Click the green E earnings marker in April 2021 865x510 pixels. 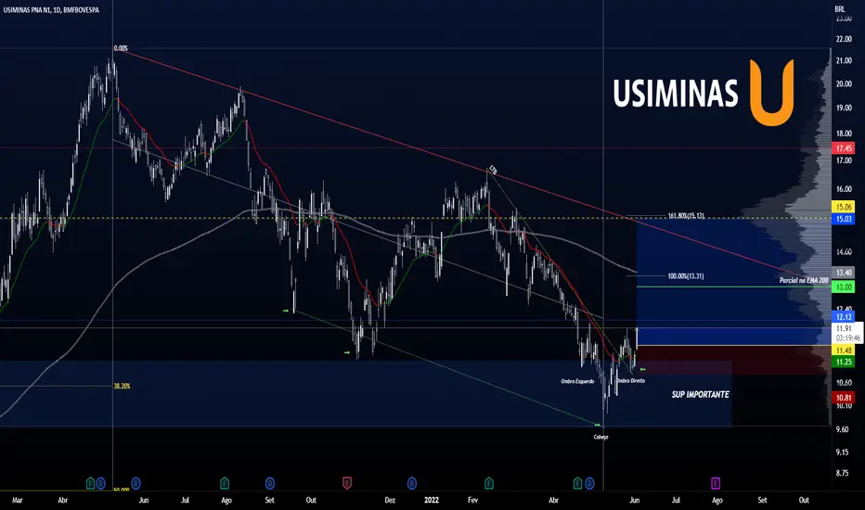[90, 483]
